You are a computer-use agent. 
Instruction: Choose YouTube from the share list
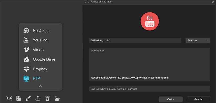(40, 40)
